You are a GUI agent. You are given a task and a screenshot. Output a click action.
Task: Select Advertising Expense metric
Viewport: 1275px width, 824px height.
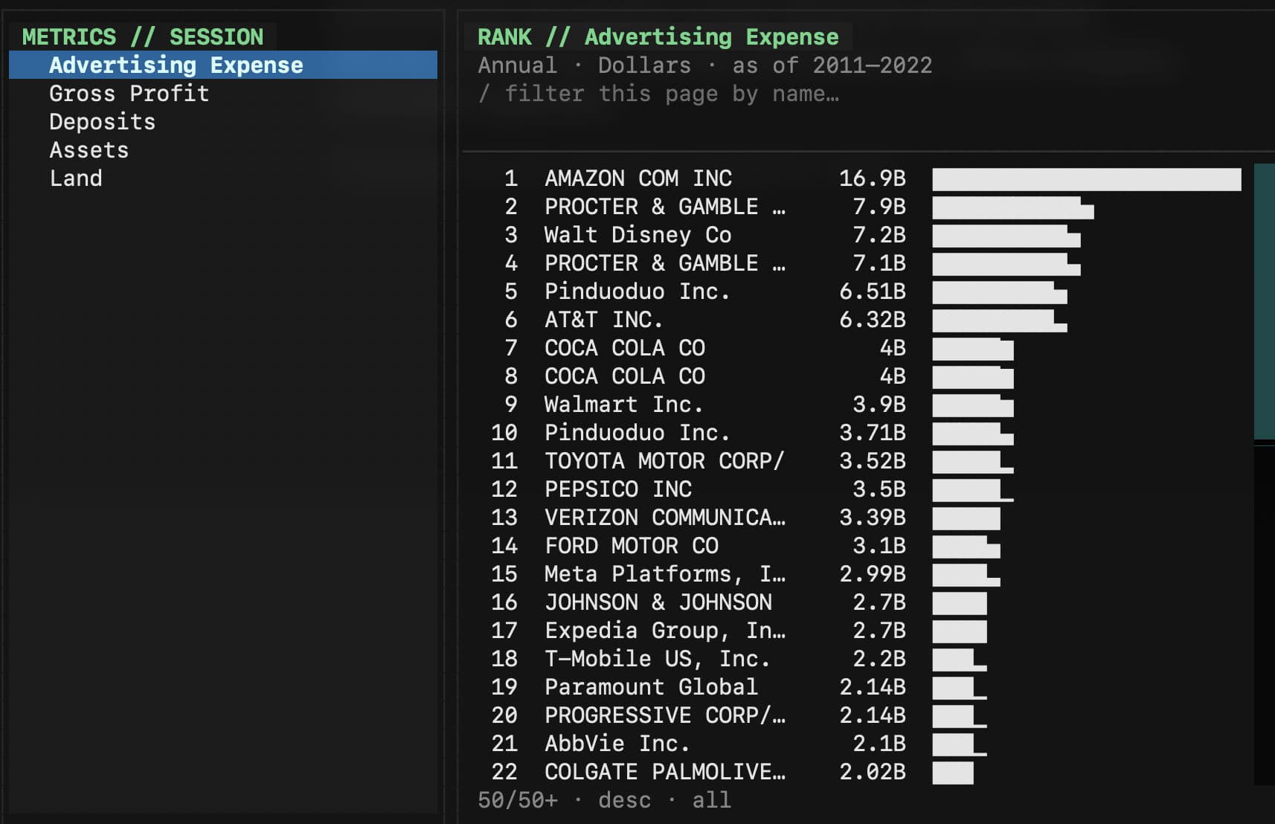tap(222, 65)
